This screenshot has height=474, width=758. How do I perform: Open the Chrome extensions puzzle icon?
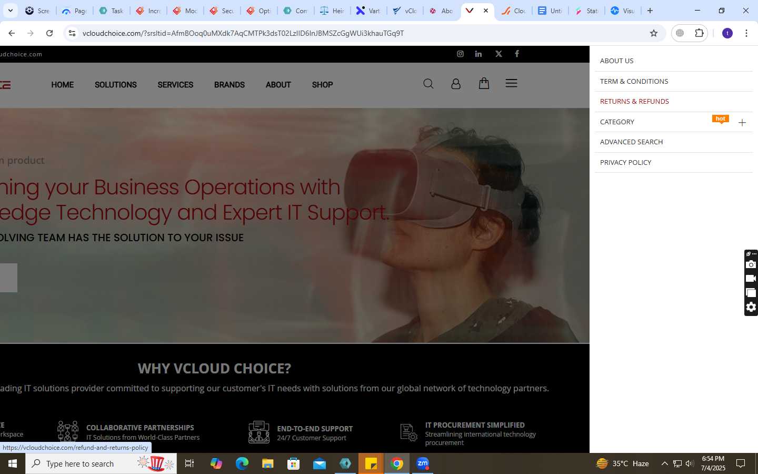pyautogui.click(x=699, y=33)
